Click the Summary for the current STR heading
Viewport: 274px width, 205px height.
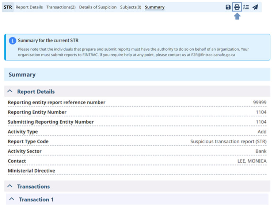pyautogui.click(x=48, y=40)
